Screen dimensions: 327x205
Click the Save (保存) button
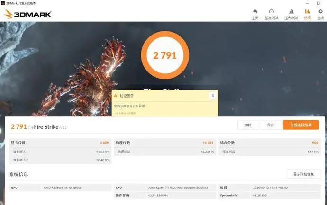[x=271, y=125]
